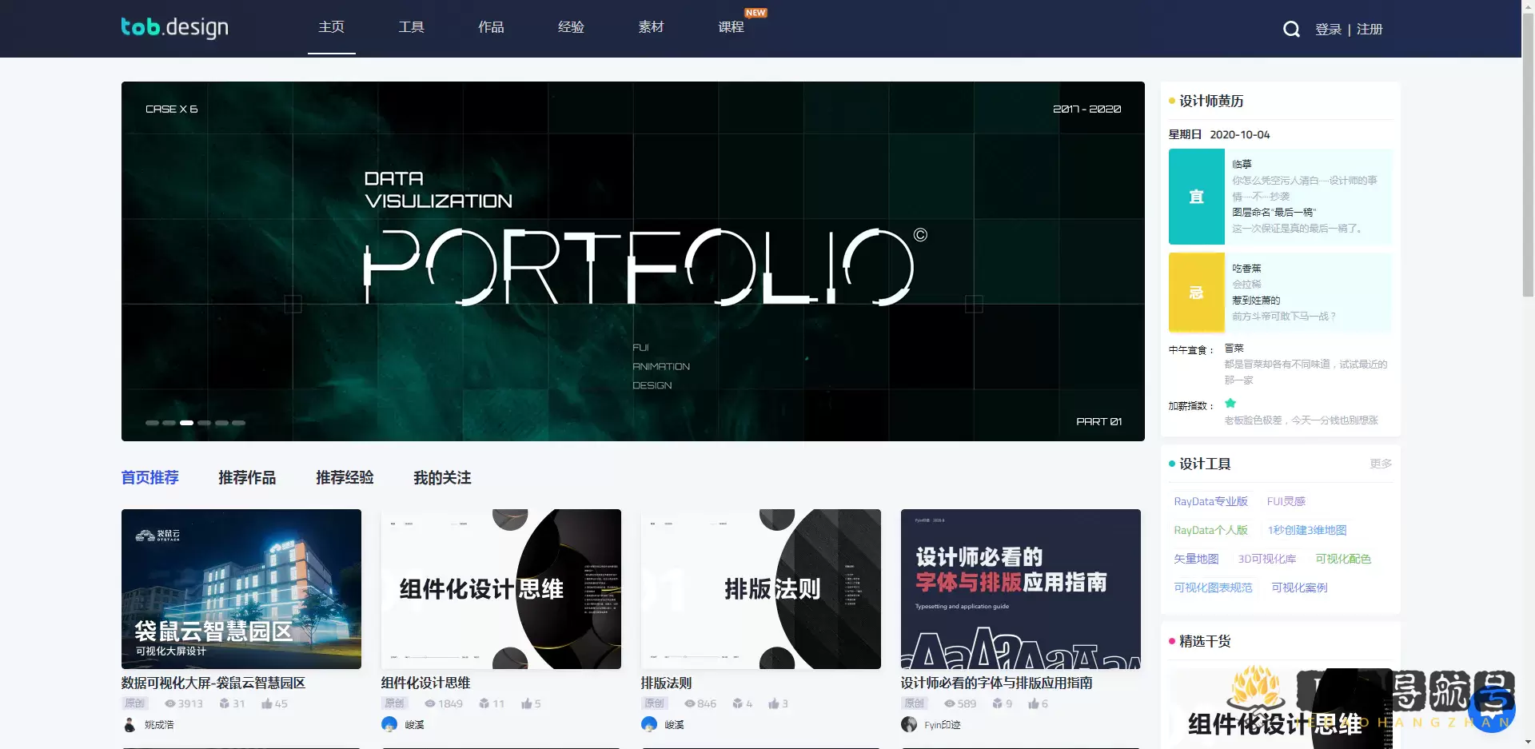
Task: Select the first carousel indicator dot
Action: point(152,423)
